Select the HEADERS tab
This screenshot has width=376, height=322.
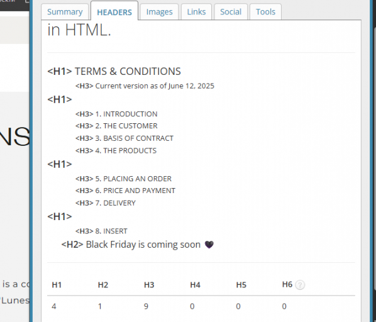(114, 11)
